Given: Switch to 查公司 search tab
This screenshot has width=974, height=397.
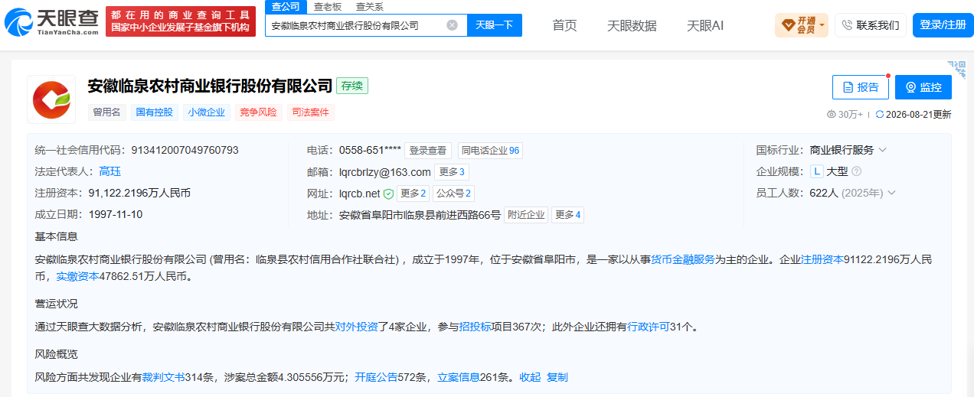Looking at the screenshot, I should 286,7.
